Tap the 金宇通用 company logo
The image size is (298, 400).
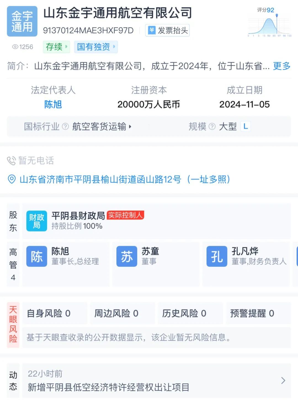pos(22,21)
